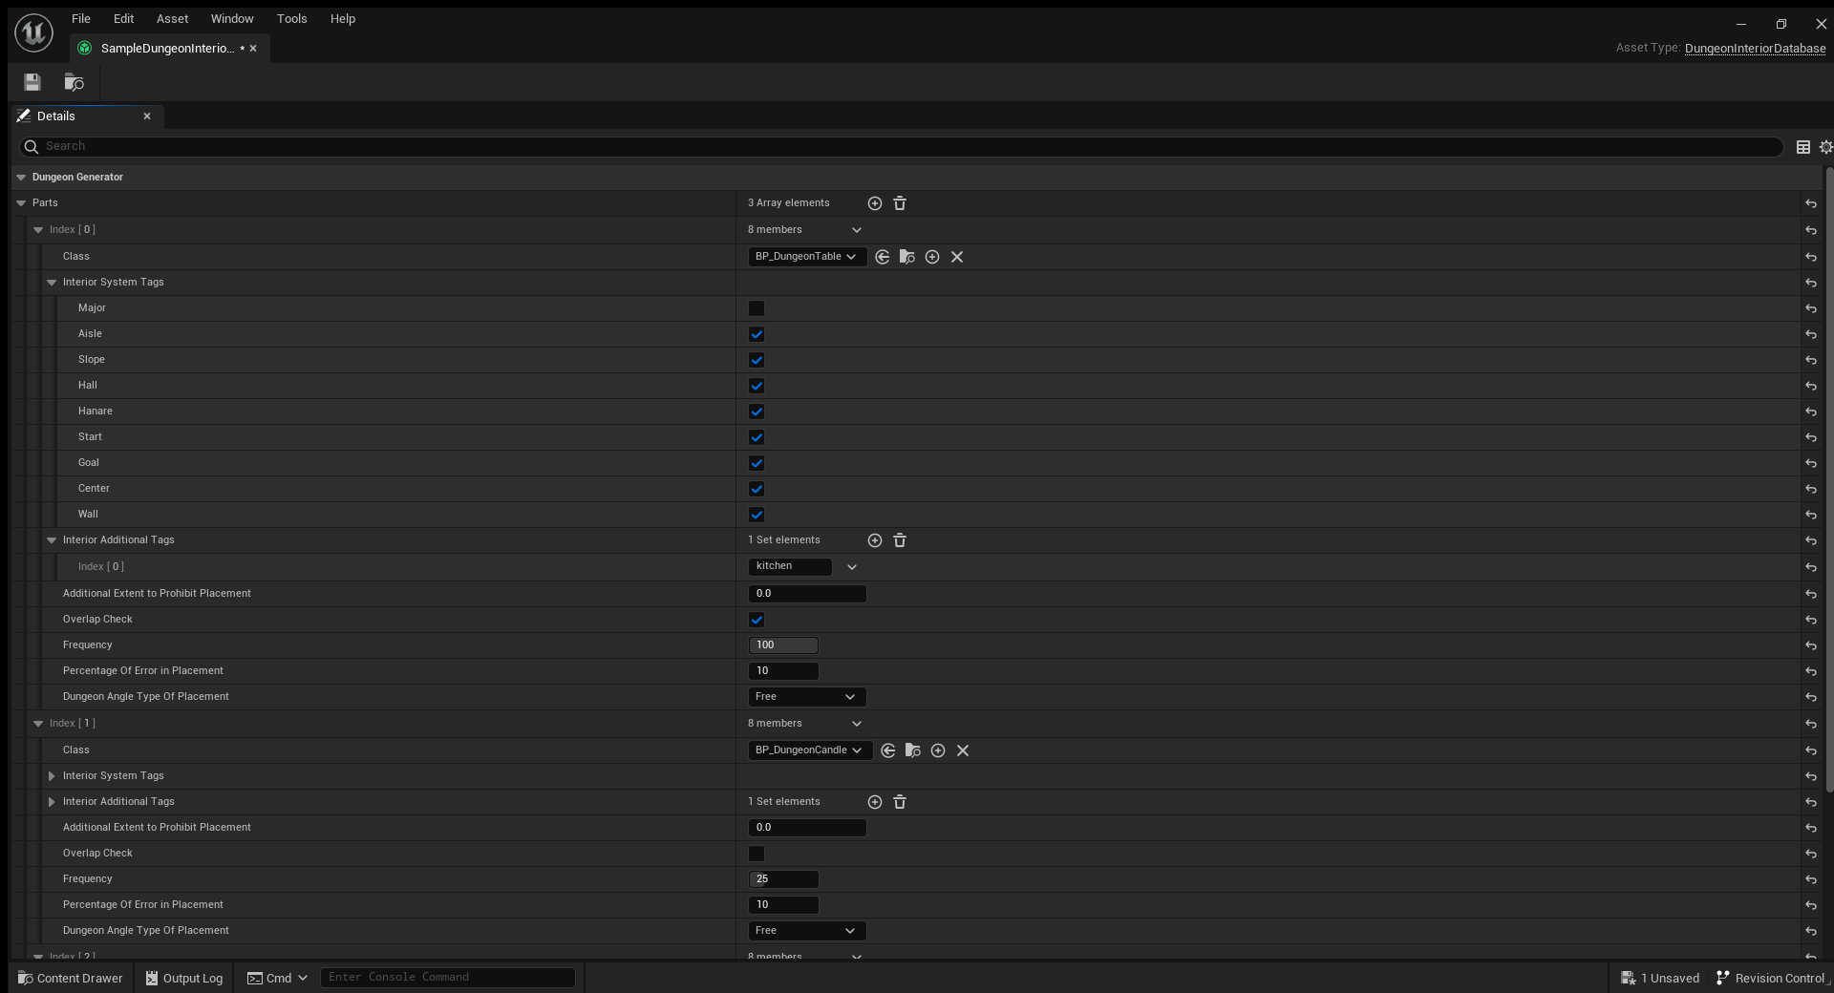Reset Index 1 Overlap Check to default
The height and width of the screenshot is (993, 1834).
click(1811, 854)
